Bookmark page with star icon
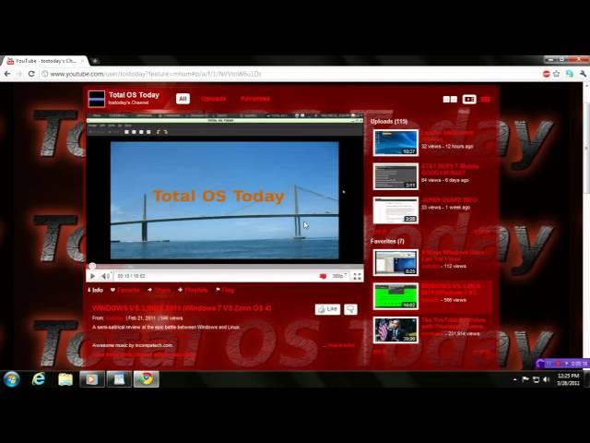Screen dimensions: 590x443 [557, 74]
